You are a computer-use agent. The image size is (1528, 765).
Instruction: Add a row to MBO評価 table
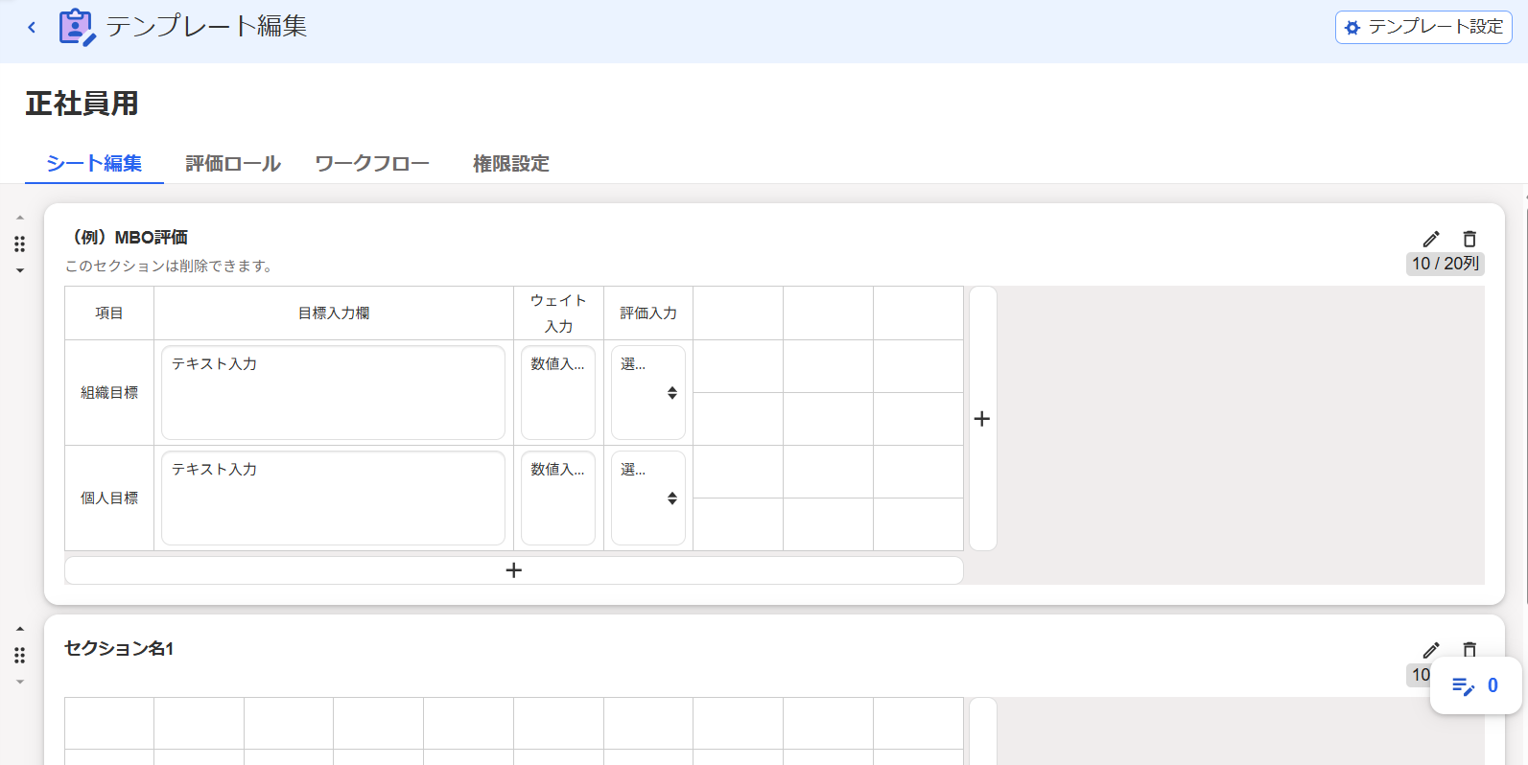pyautogui.click(x=514, y=570)
